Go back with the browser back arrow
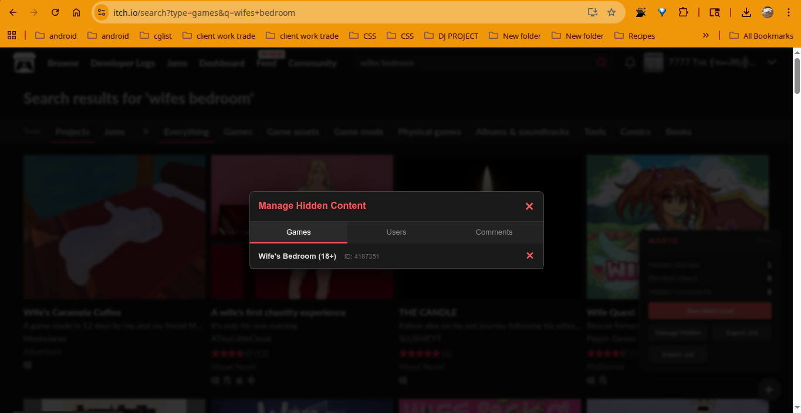The width and height of the screenshot is (801, 413). [13, 12]
